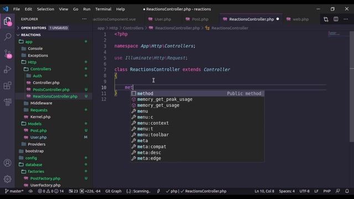
Task: Open the Go menu
Action: tap(75, 9)
